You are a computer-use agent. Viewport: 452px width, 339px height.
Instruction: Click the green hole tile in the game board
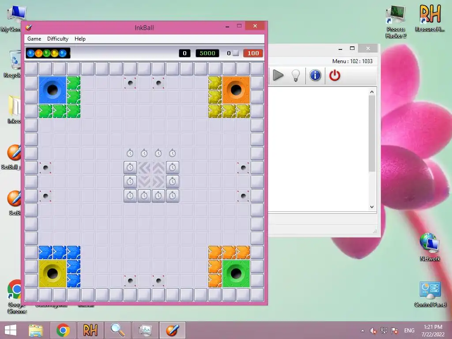coord(236,274)
